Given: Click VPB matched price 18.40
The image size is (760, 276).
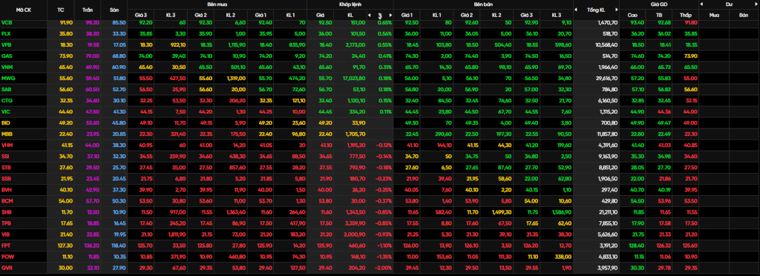Looking at the screenshot, I should 325,45.
